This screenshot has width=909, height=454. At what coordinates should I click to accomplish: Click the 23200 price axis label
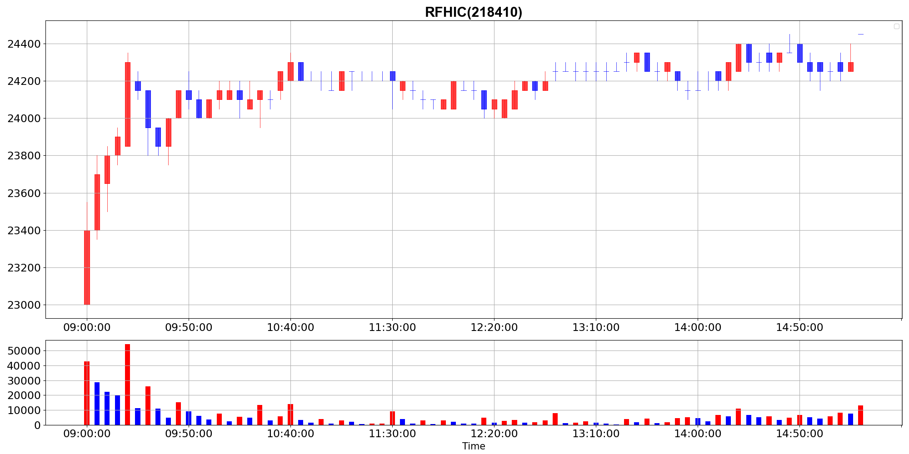25,268
